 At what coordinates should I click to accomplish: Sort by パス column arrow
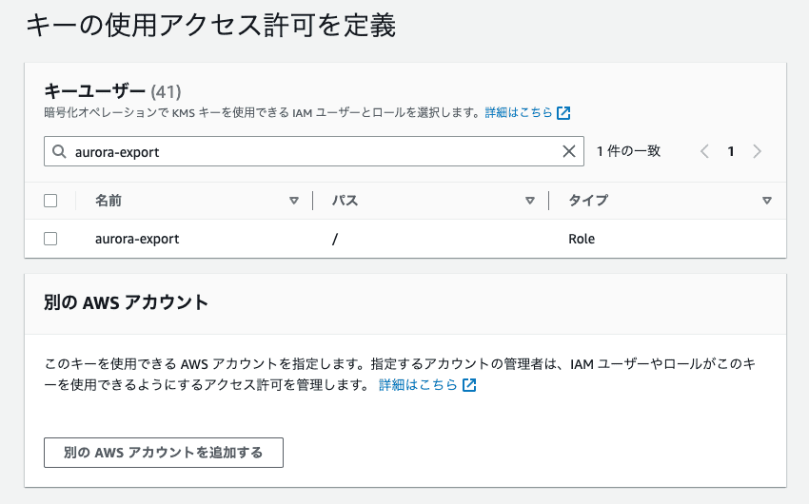[530, 201]
